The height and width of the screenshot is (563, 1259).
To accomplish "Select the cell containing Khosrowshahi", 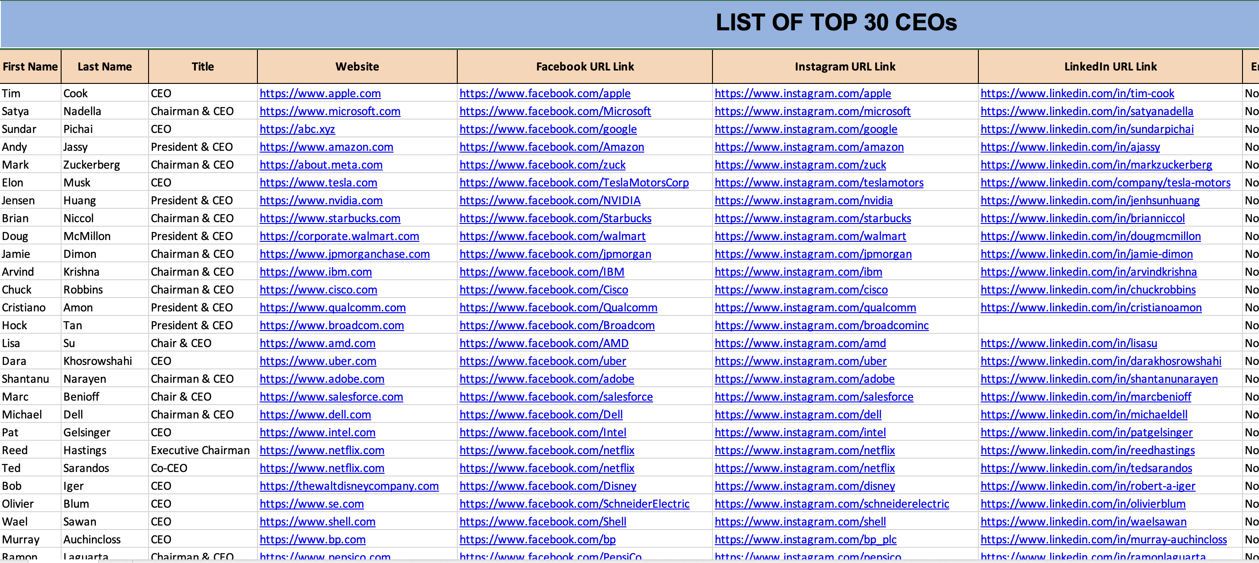I will coord(104,361).
